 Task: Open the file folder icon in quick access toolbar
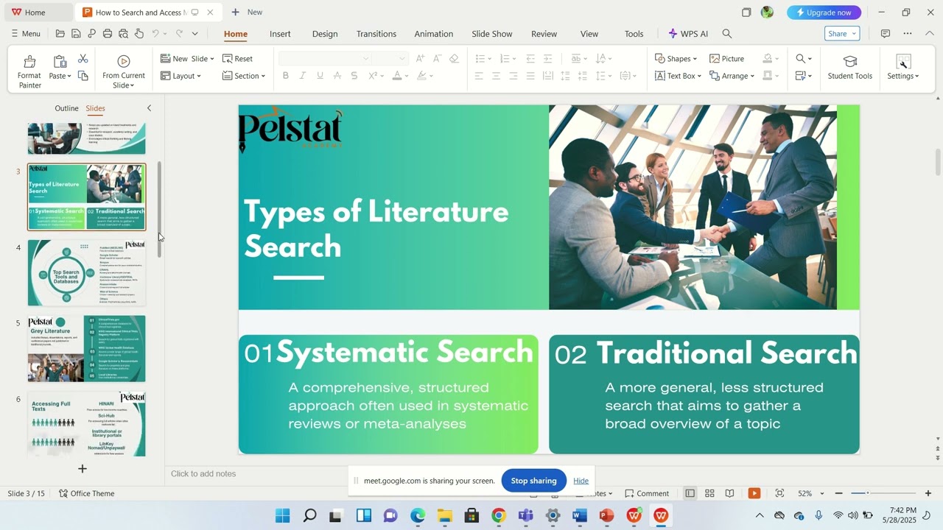60,34
